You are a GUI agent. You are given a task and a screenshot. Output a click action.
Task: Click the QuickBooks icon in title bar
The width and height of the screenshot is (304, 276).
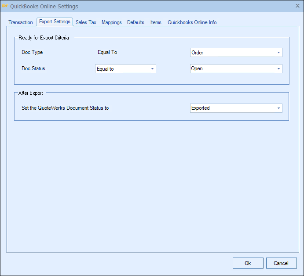tap(5, 6)
